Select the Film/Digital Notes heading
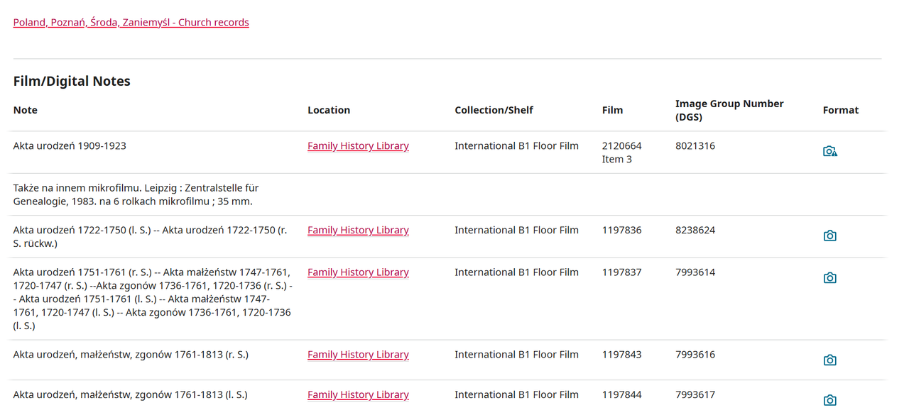 coord(72,81)
